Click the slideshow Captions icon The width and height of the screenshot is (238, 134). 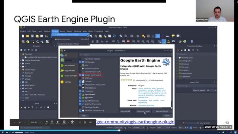pyautogui.click(x=64, y=122)
